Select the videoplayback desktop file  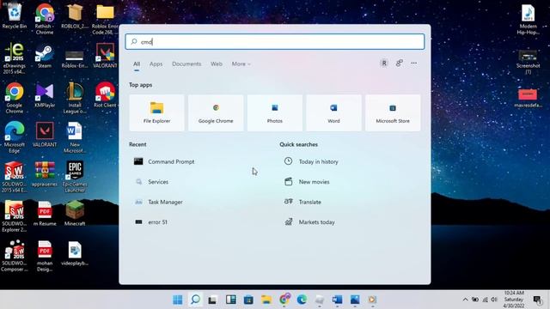click(x=75, y=253)
